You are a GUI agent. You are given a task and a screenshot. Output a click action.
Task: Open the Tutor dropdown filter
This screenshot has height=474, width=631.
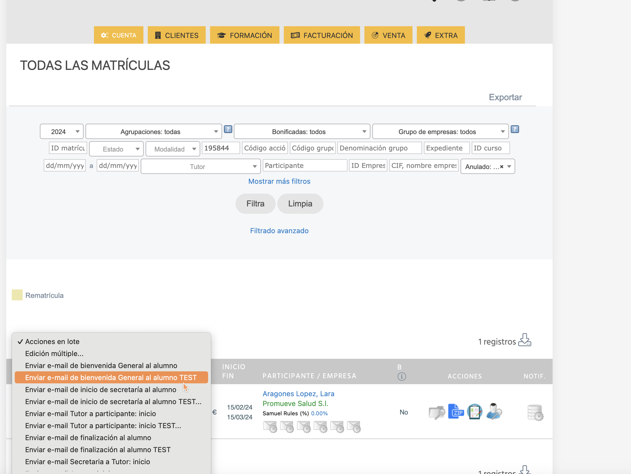pyautogui.click(x=200, y=167)
